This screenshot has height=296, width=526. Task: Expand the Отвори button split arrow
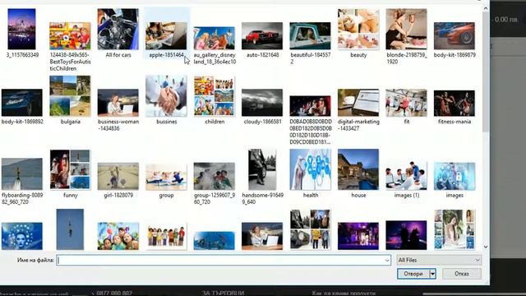pos(433,274)
